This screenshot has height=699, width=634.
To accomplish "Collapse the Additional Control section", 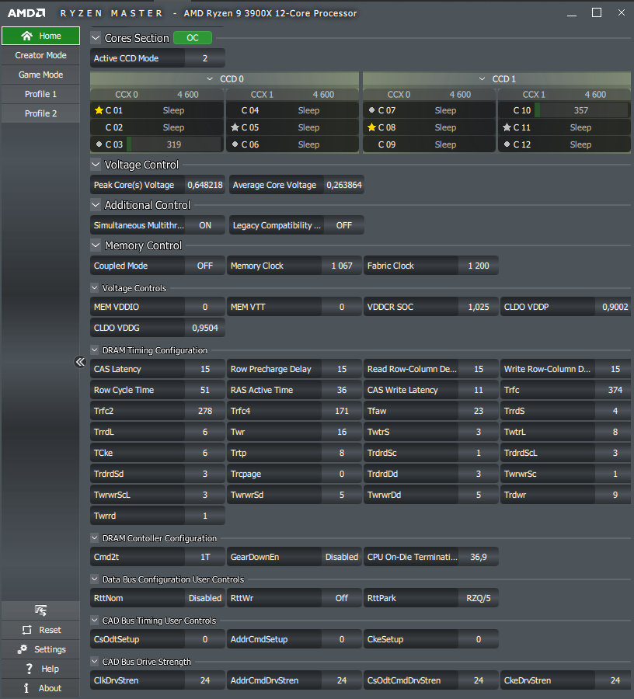I will coord(96,205).
